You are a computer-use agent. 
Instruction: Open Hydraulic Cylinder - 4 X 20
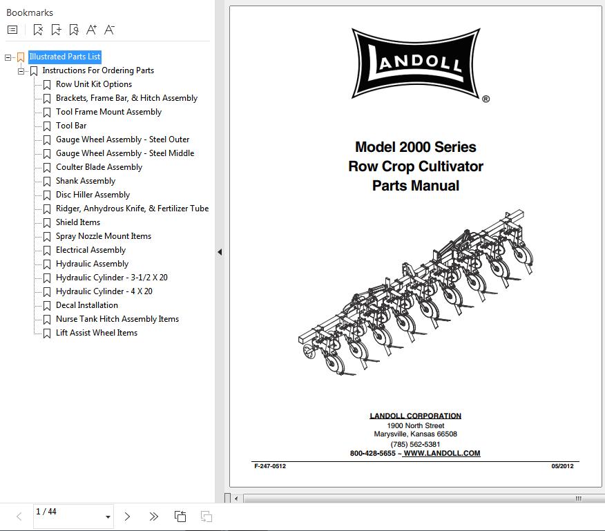tap(104, 291)
